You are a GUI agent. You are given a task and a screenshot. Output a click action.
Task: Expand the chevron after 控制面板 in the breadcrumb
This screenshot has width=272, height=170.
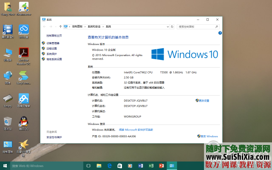[85, 26]
